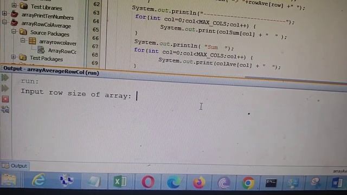Click line number 68 in gutter

[95, 55]
